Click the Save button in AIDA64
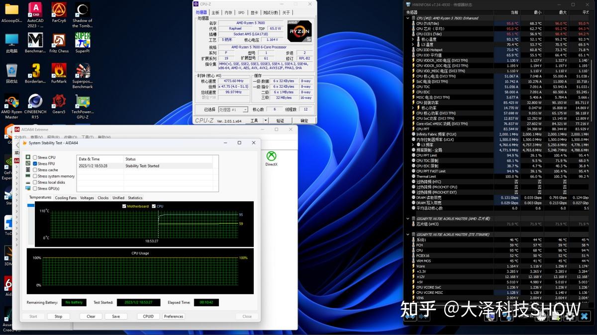This screenshot has height=335, width=597. pyautogui.click(x=116, y=316)
